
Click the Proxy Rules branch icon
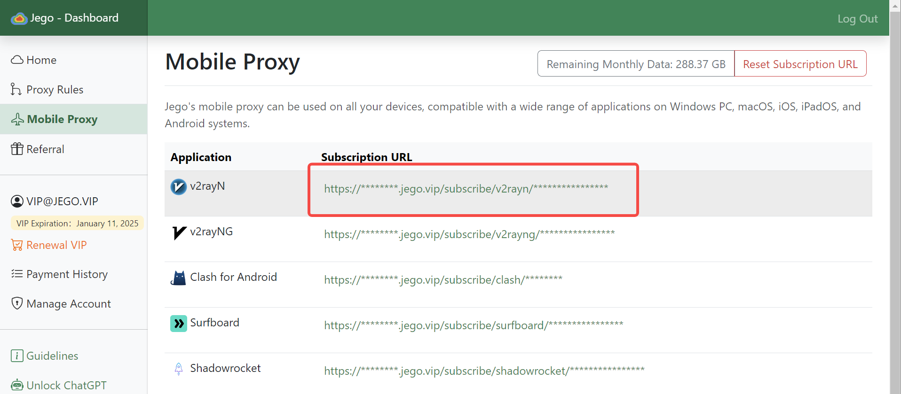coord(16,89)
